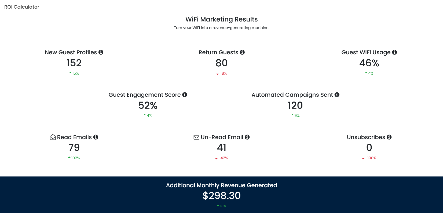Click Automated Campaigns Sent info icon
The height and width of the screenshot is (213, 443).
(x=337, y=95)
